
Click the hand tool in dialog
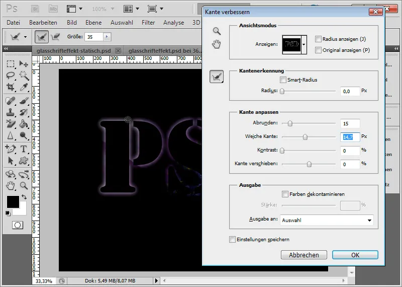pos(217,44)
